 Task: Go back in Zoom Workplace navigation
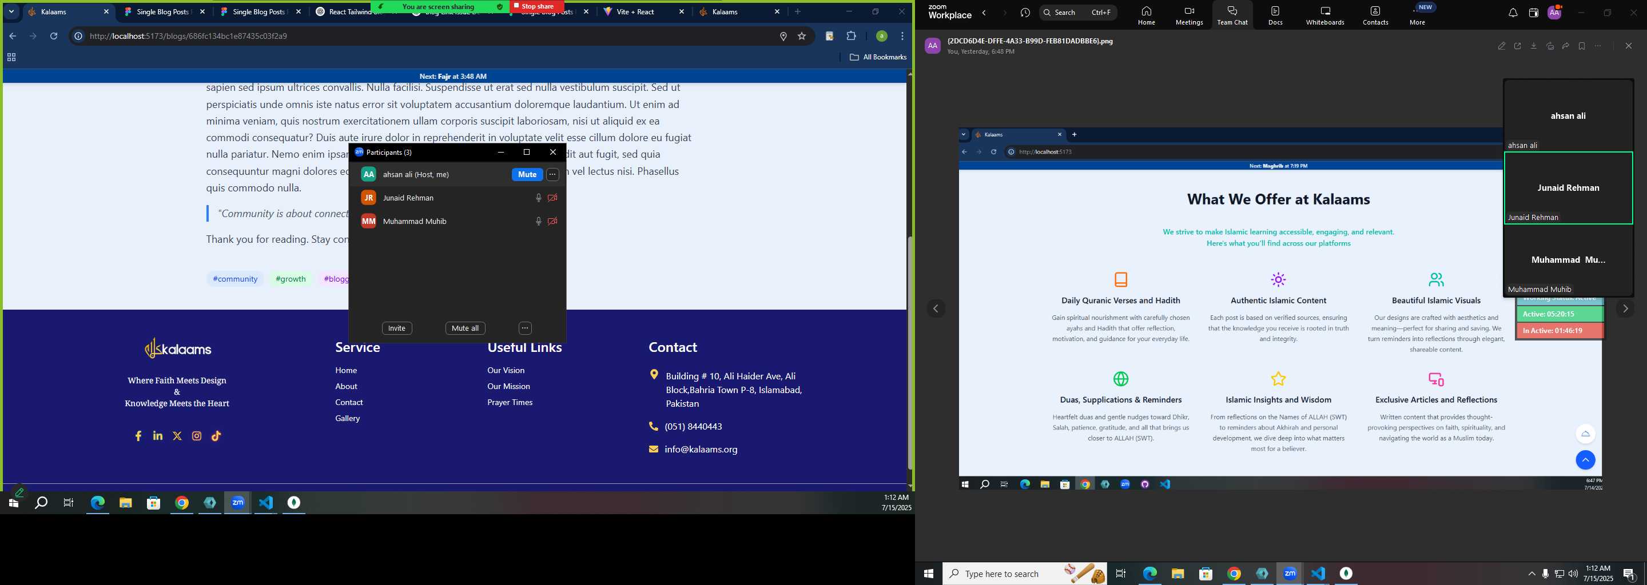coord(985,13)
